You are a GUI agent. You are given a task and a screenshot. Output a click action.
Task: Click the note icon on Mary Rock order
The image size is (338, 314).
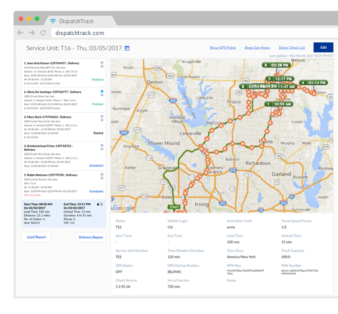(102, 120)
